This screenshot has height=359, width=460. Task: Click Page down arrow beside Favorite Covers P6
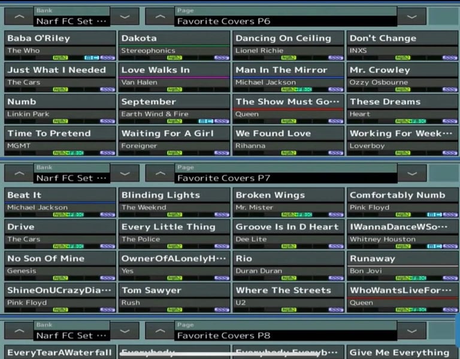coord(411,17)
